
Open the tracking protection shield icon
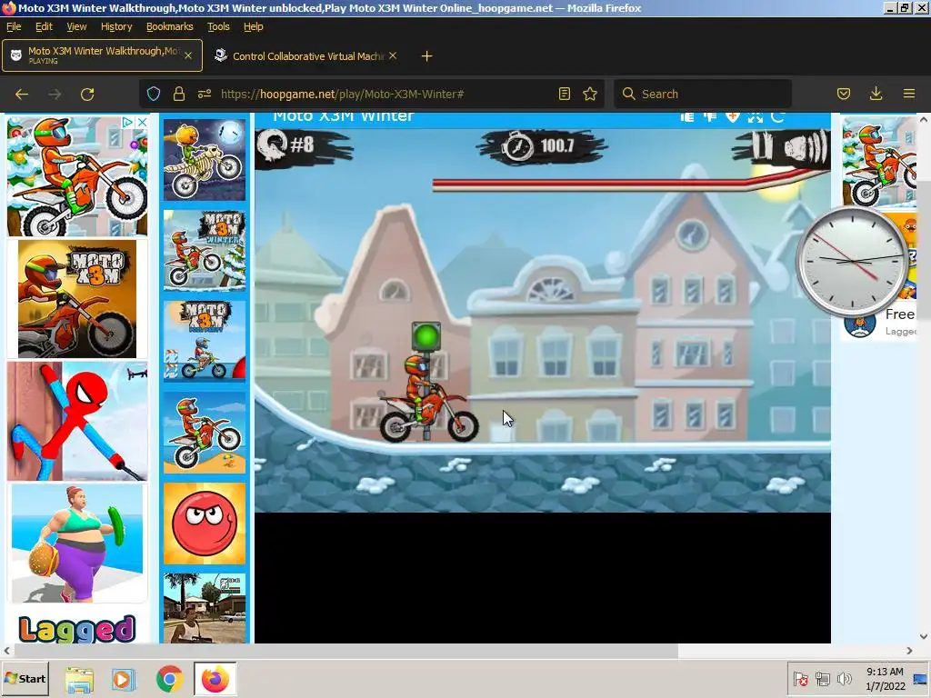pos(154,94)
